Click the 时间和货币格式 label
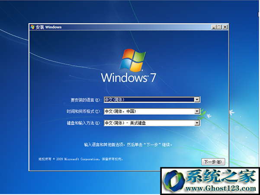Viewport: 260px width, 195px height. click(x=83, y=111)
